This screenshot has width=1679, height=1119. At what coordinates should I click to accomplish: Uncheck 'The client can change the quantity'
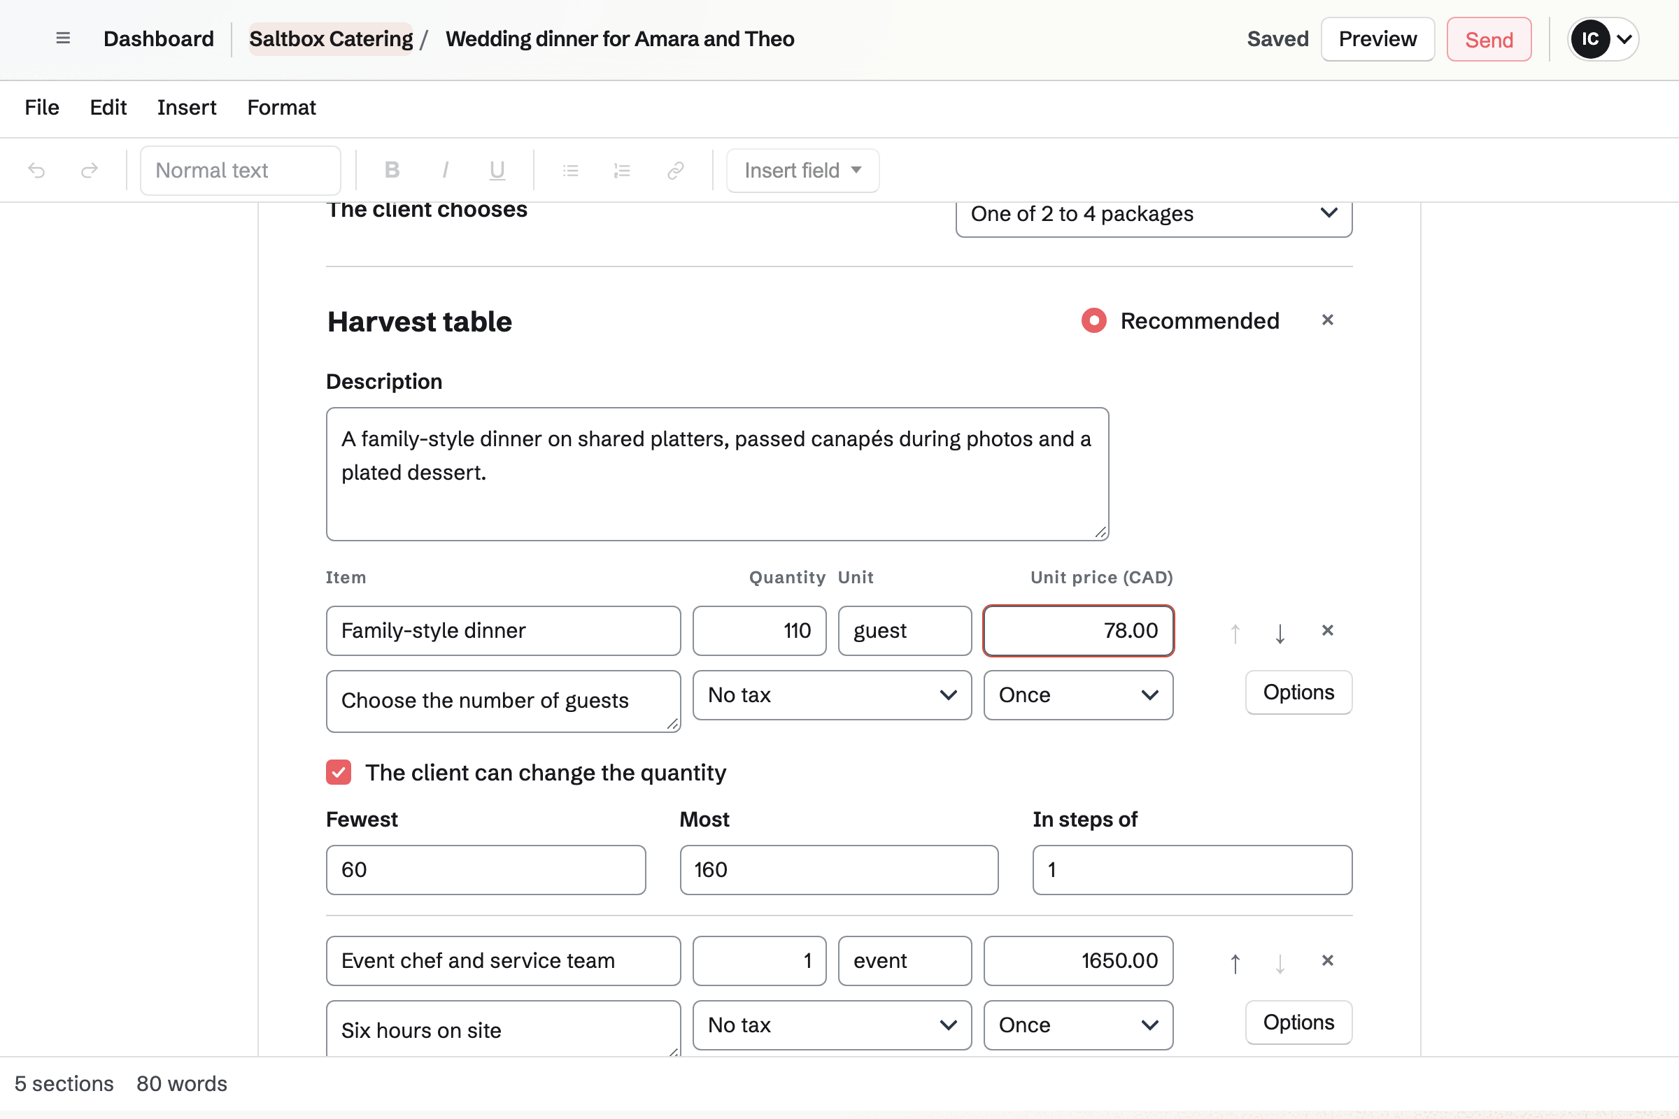[x=339, y=772]
